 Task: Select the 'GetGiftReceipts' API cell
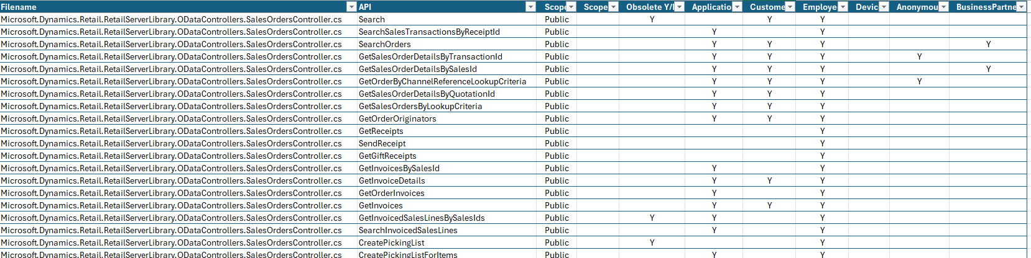coord(446,156)
